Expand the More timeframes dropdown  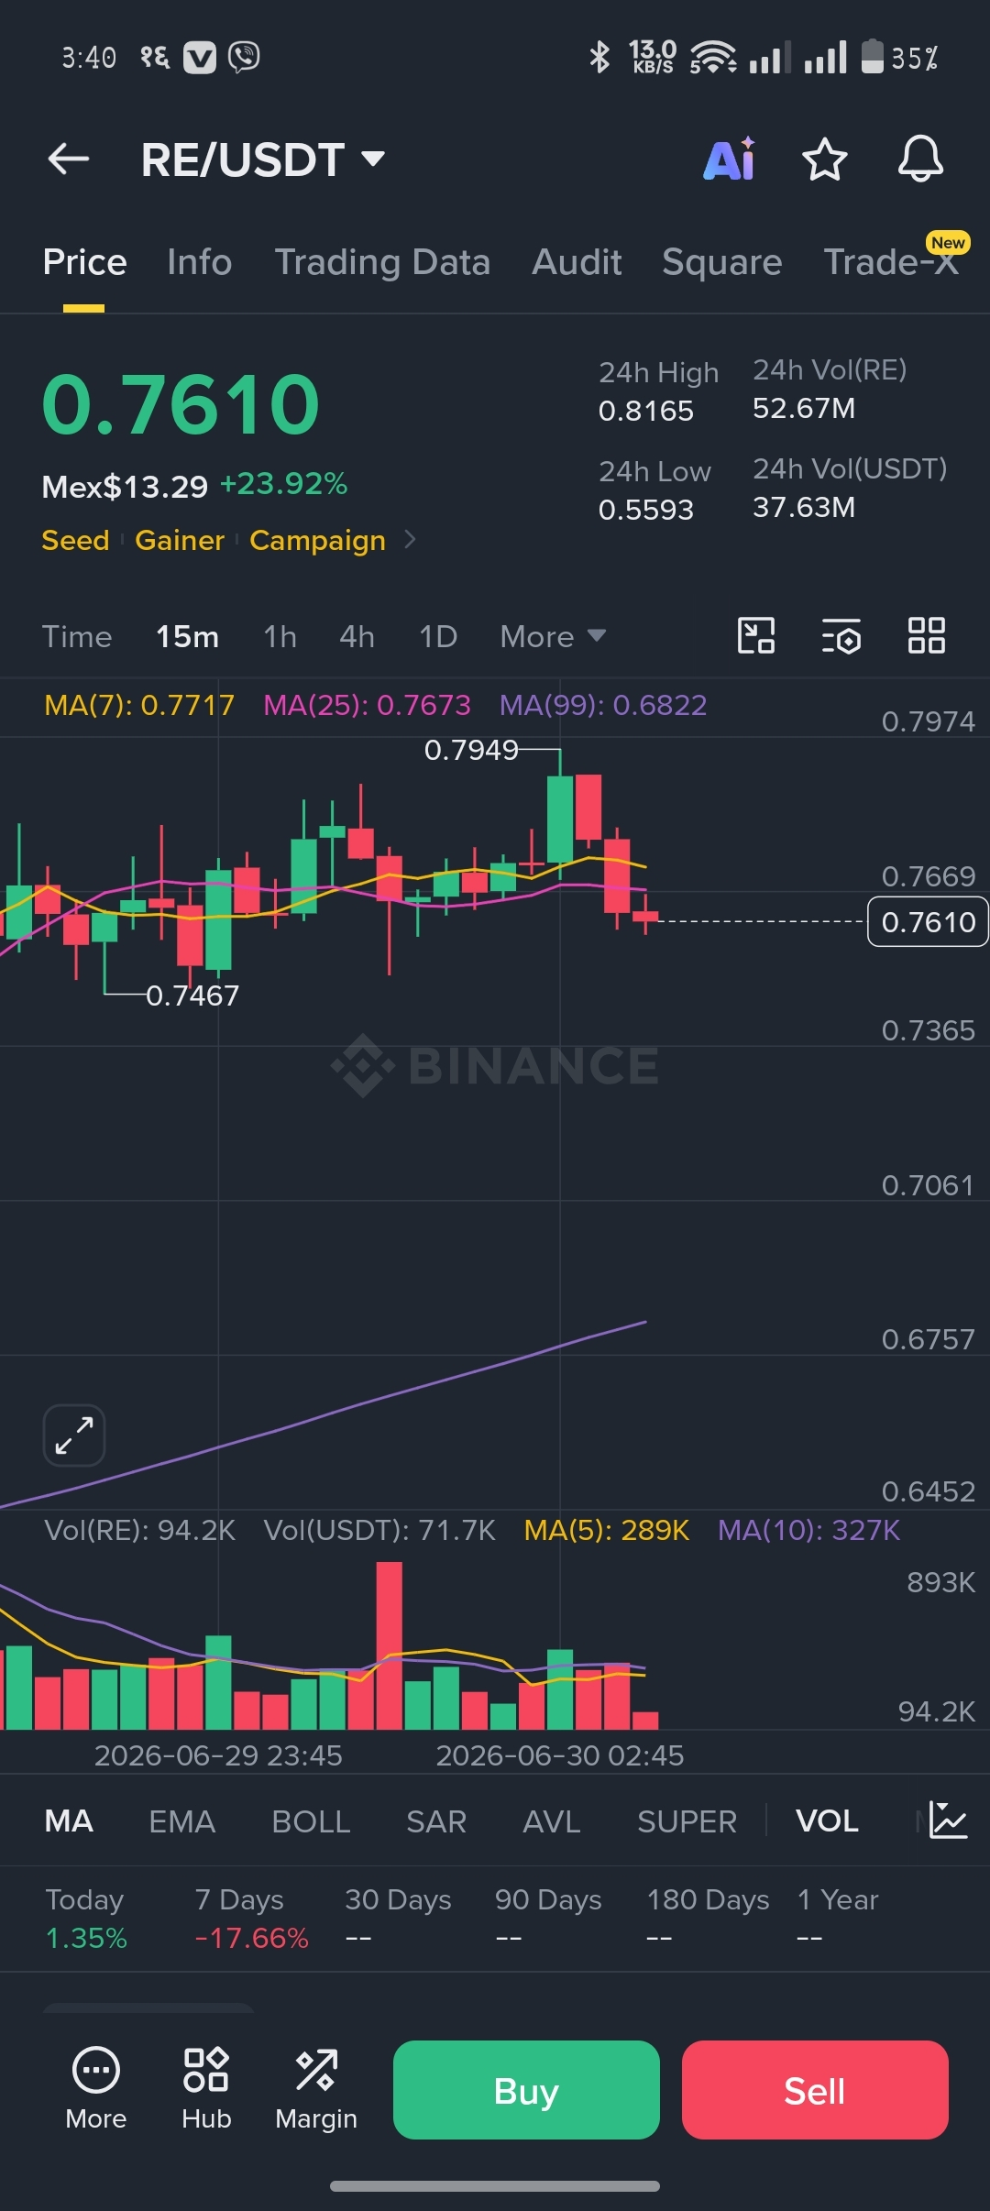click(x=553, y=636)
